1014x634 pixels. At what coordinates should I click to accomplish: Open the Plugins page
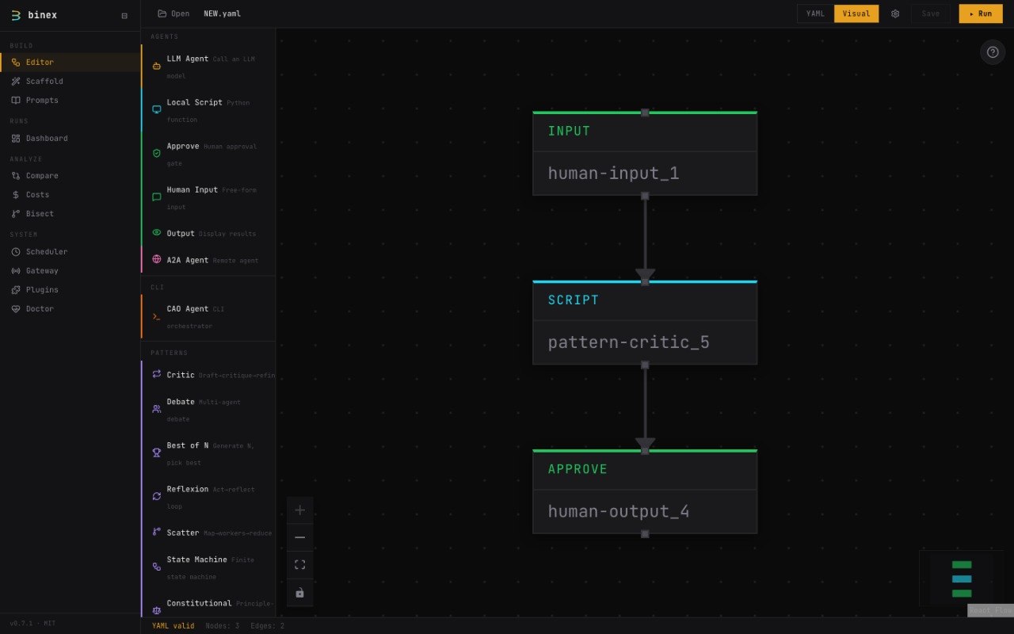pos(71,290)
